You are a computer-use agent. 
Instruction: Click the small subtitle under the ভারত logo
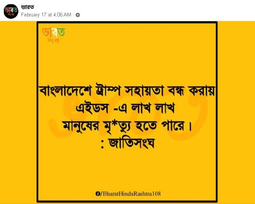[53, 40]
